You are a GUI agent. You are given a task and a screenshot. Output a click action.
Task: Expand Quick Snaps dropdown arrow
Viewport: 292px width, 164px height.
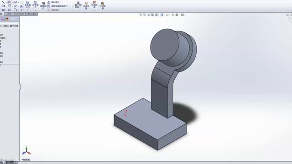[94, 10]
